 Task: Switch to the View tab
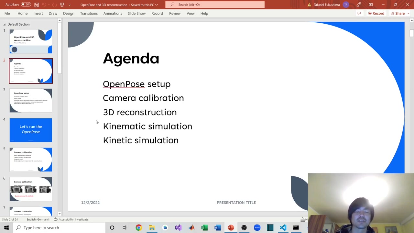coord(191,13)
